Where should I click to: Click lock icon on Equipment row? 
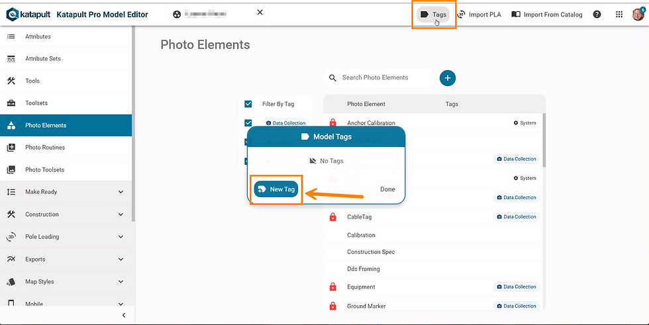click(332, 287)
